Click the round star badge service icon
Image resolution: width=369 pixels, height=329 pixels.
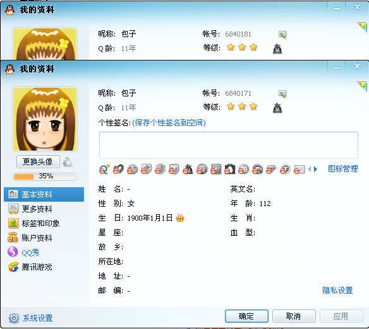pyautogui.click(x=202, y=169)
